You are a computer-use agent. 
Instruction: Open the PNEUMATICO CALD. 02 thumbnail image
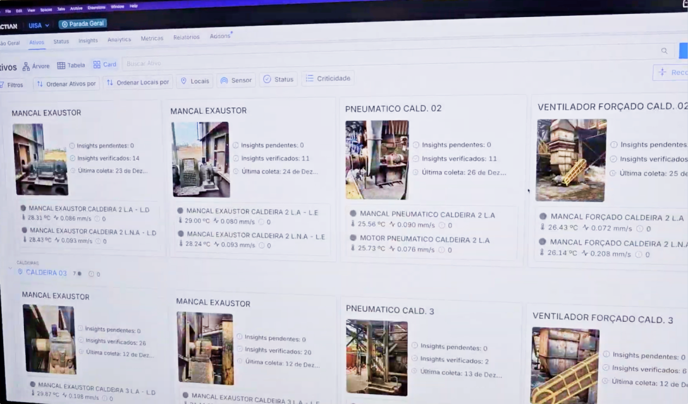(x=377, y=160)
